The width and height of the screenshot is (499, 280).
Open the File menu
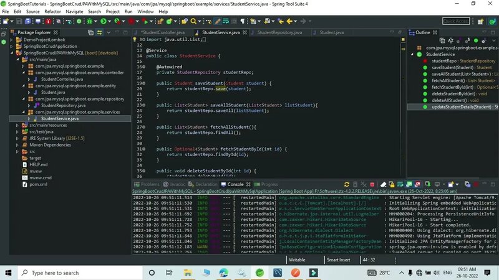point(6,11)
